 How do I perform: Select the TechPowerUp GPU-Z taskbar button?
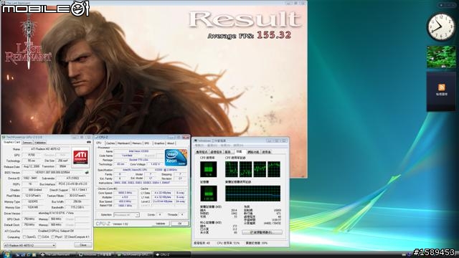133,255
